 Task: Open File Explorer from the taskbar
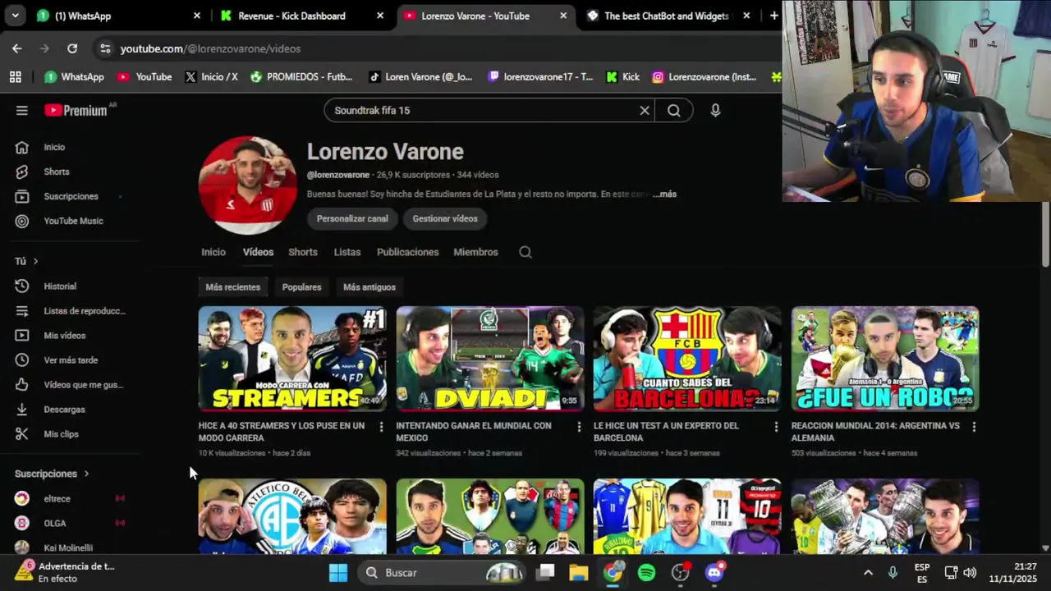pos(579,573)
